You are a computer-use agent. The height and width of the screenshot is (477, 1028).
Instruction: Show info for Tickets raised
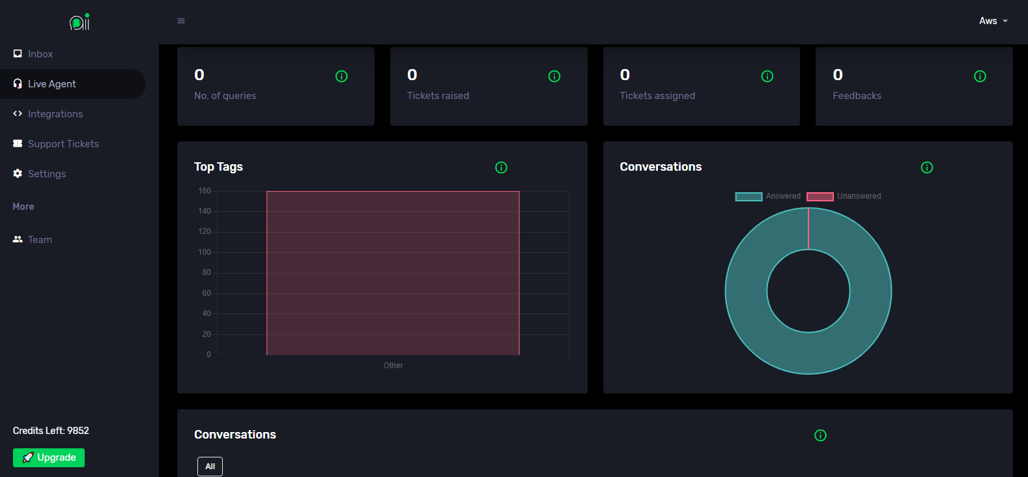pyautogui.click(x=554, y=76)
